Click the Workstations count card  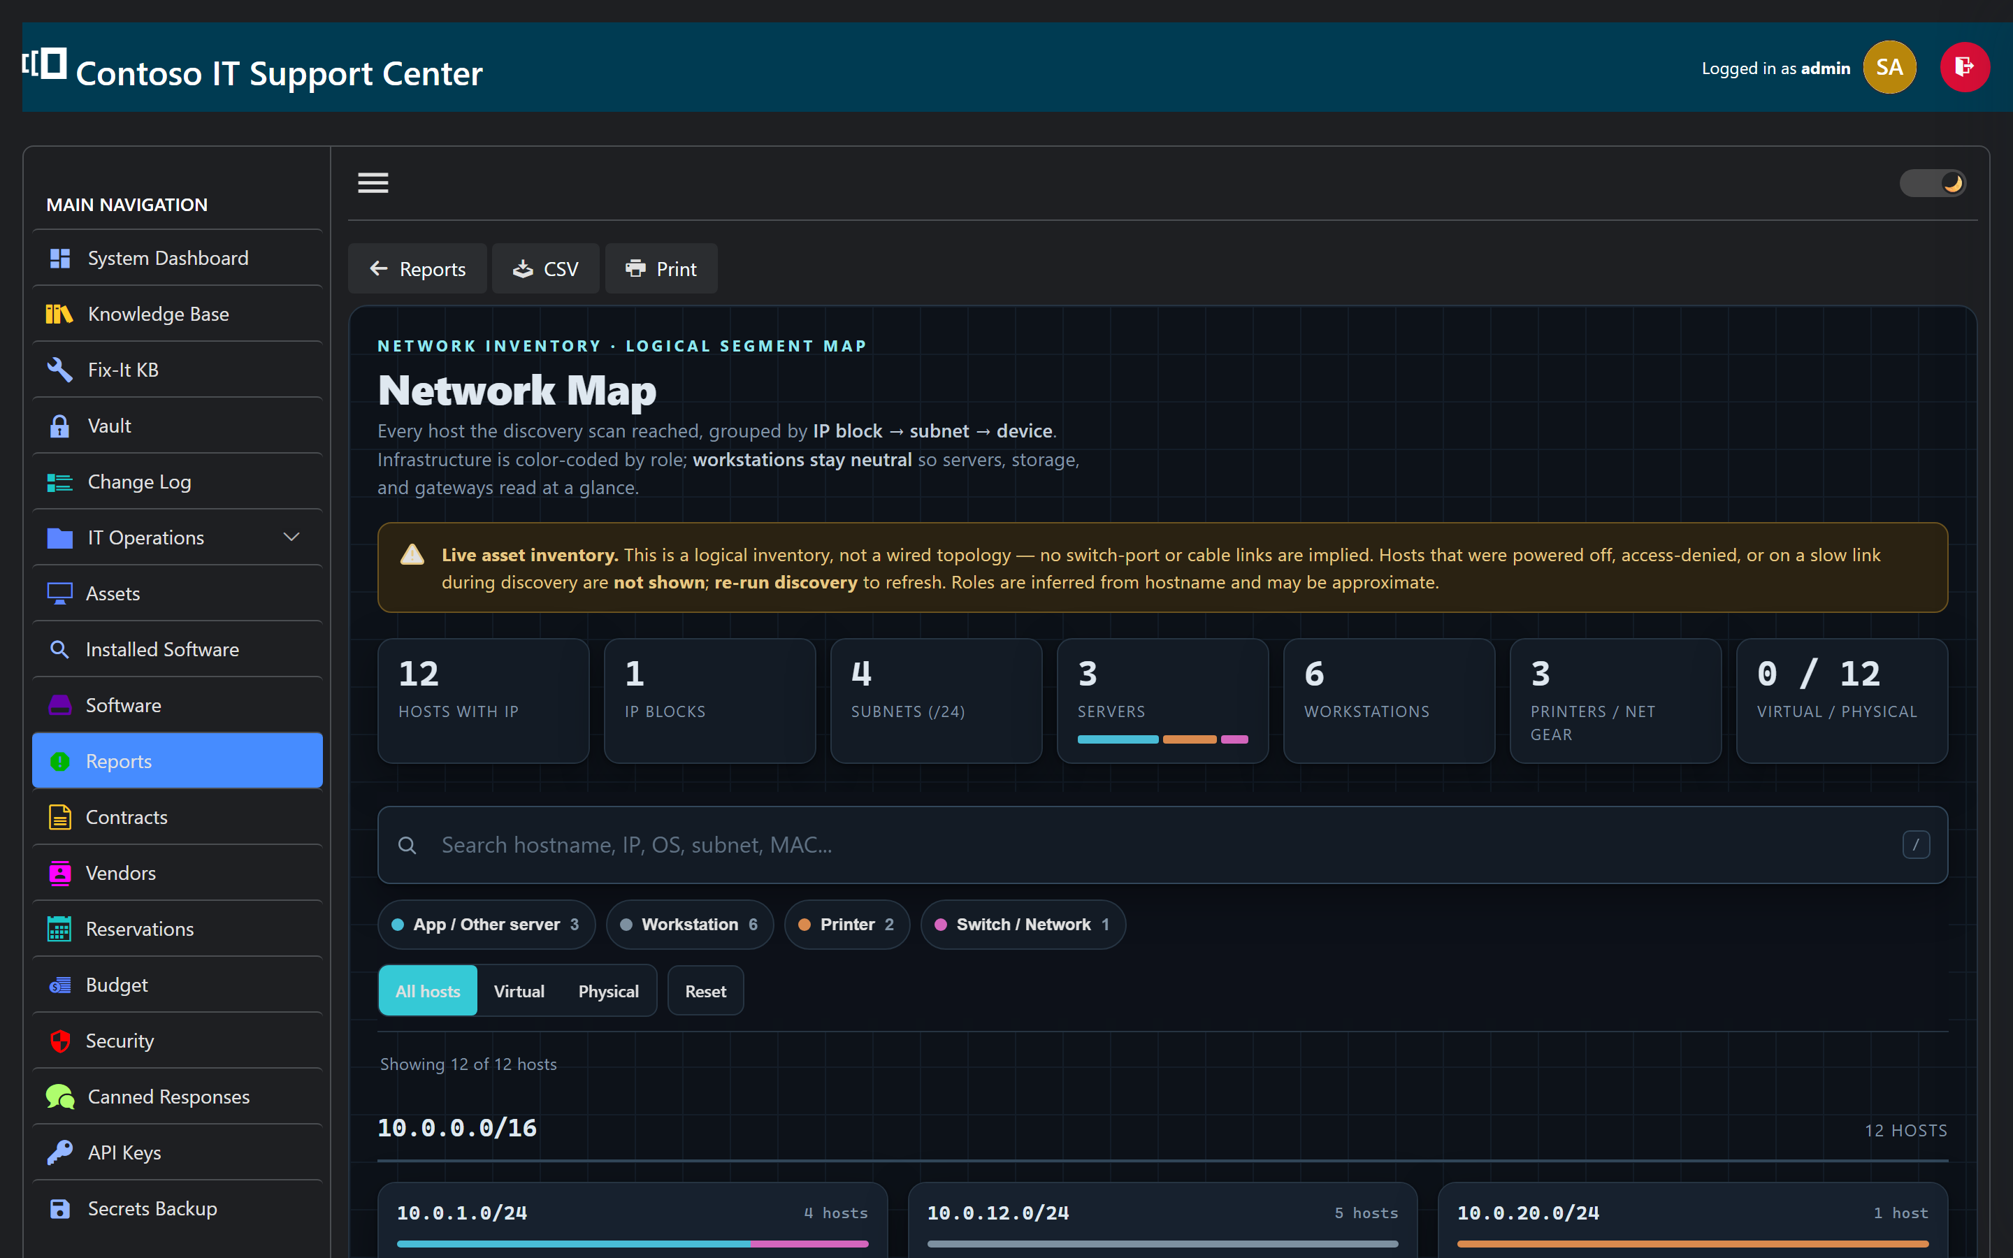coord(1388,700)
